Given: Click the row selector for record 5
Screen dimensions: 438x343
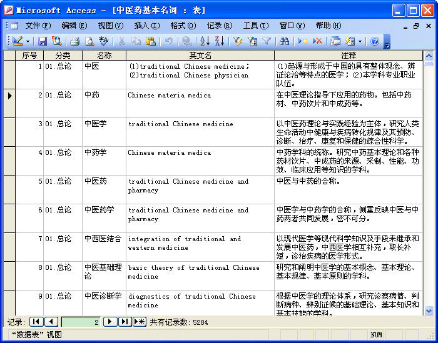Looking at the screenshot, I should [9, 190].
